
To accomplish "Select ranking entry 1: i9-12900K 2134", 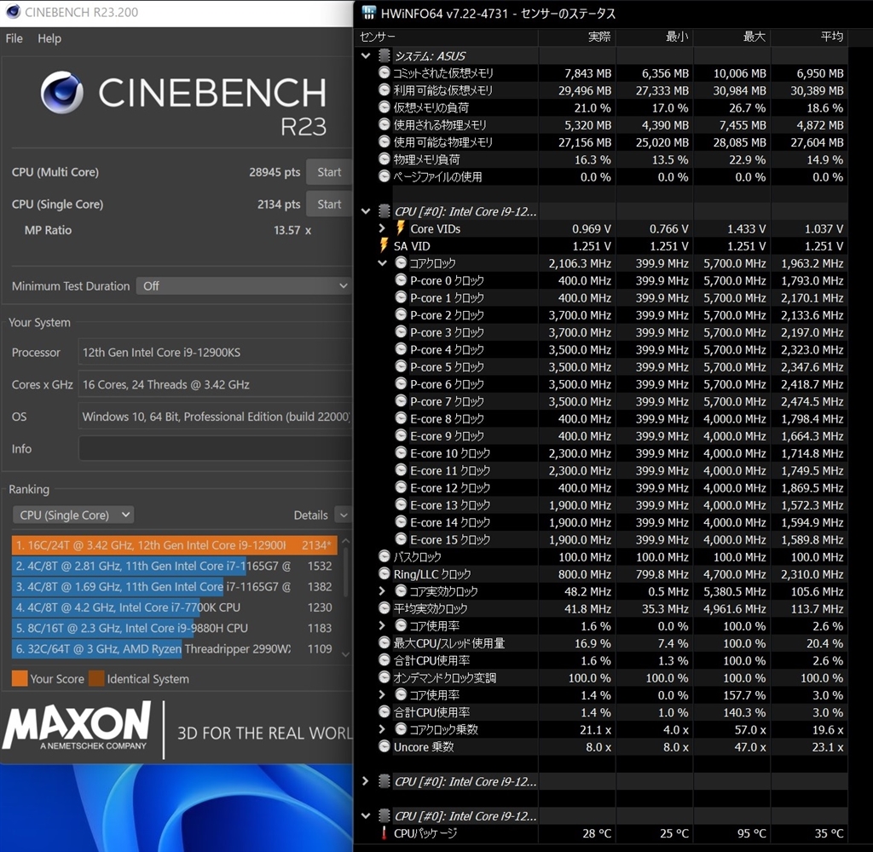I will [174, 544].
